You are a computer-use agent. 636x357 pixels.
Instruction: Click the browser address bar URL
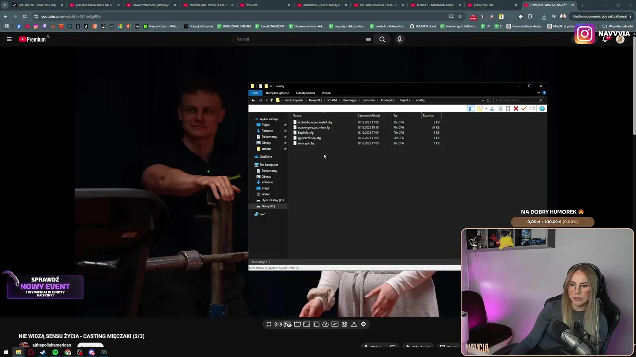[x=71, y=16]
